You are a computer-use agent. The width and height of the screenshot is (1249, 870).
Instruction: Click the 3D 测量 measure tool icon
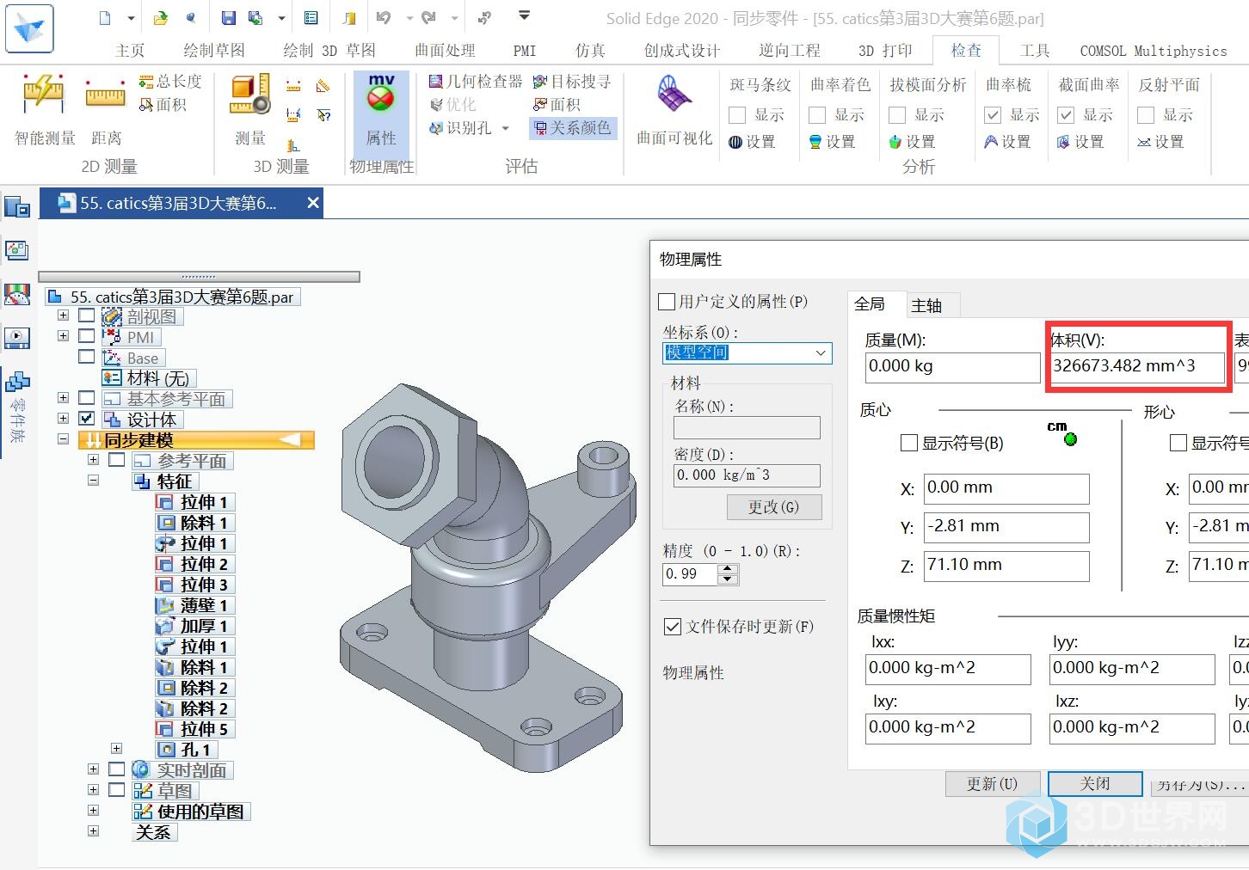click(250, 110)
